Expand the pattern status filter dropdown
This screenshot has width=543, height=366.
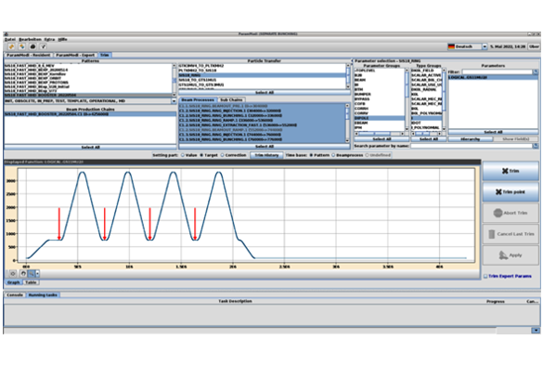(x=174, y=101)
